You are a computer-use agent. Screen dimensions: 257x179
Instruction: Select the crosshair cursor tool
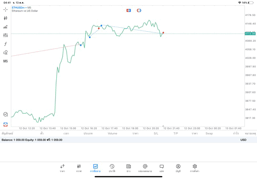(x=6, y=9)
